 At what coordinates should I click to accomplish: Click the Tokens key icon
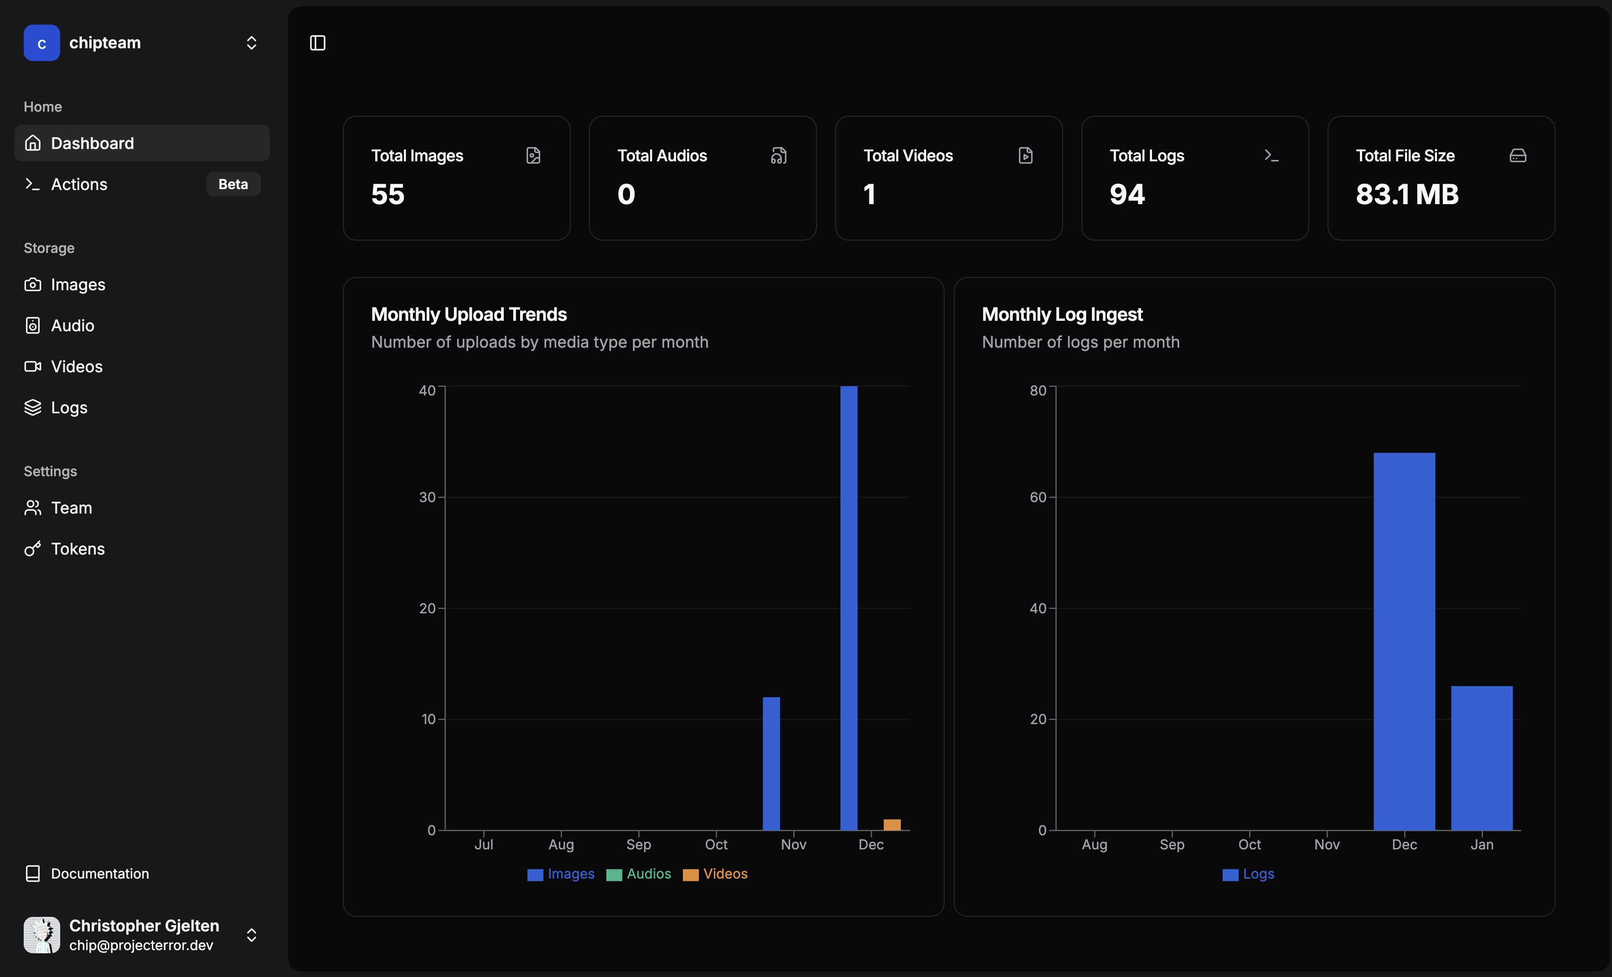pyautogui.click(x=33, y=549)
